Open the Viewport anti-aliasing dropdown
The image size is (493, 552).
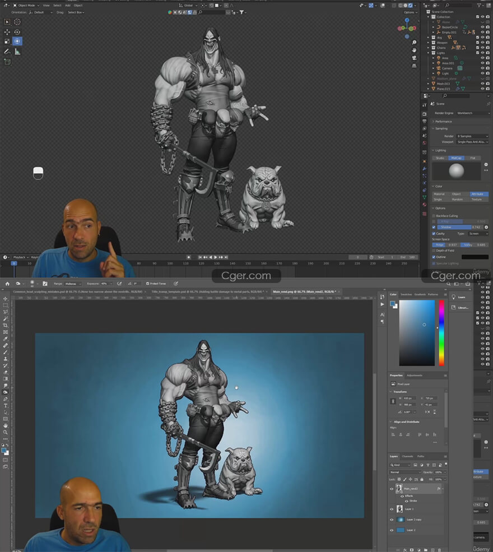[472, 142]
